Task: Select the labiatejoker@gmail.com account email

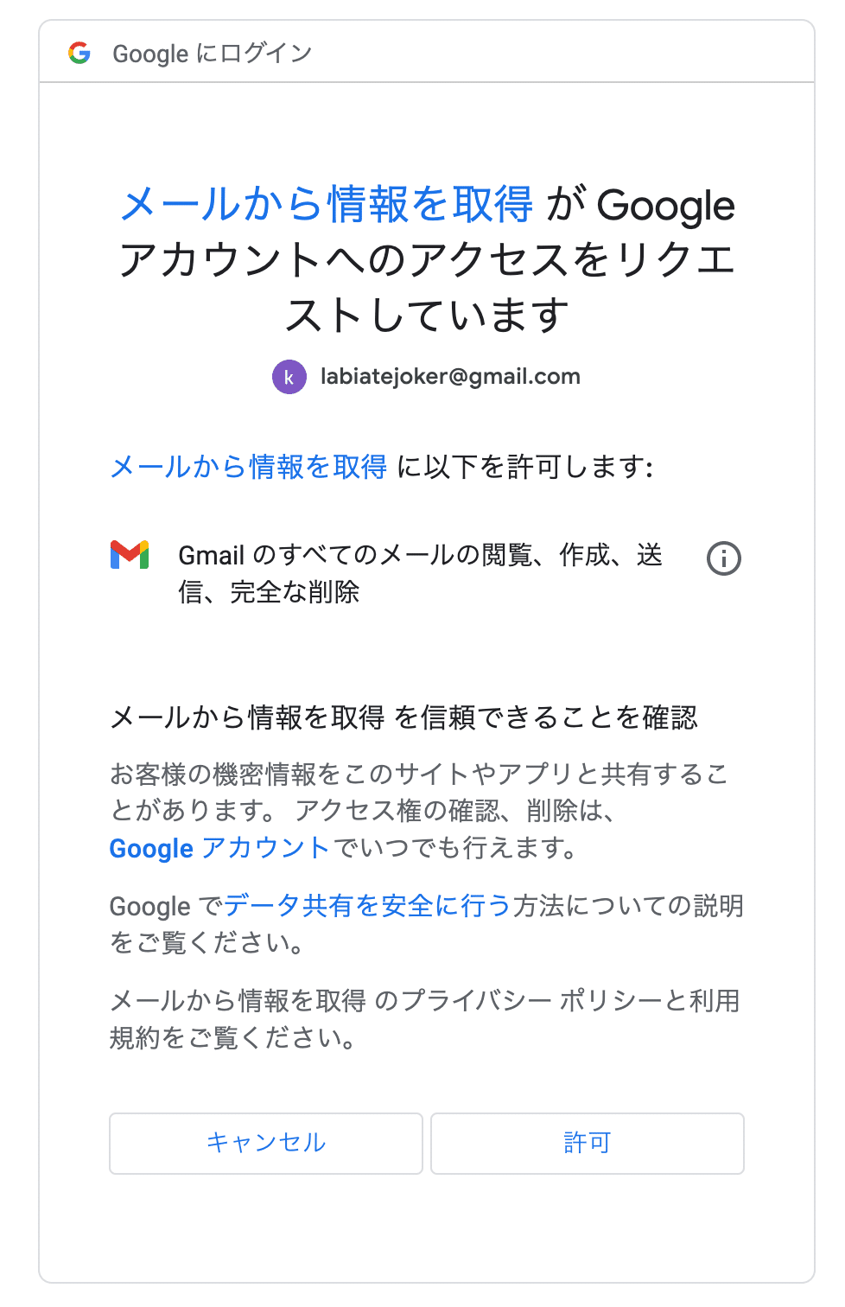Action: (x=450, y=377)
